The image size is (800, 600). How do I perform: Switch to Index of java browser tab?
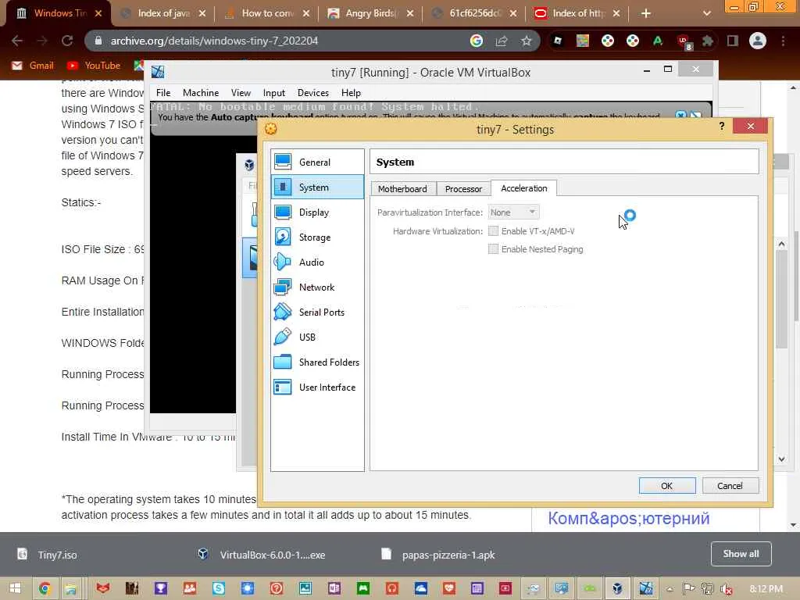click(x=163, y=13)
